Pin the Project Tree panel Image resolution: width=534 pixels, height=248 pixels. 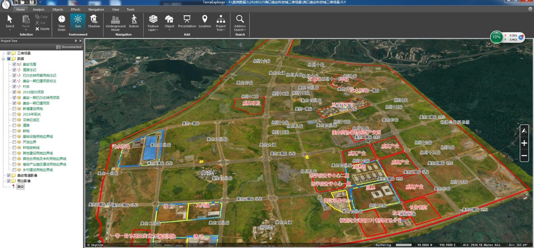(x=76, y=41)
